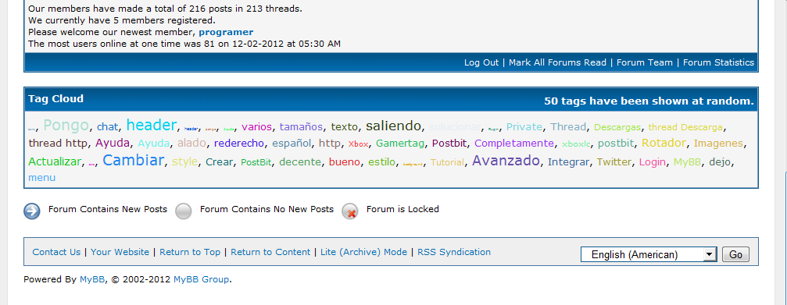Viewport: 787px width, 305px height.
Task: Click the Forum Contains New Posts icon
Action: coord(32,211)
